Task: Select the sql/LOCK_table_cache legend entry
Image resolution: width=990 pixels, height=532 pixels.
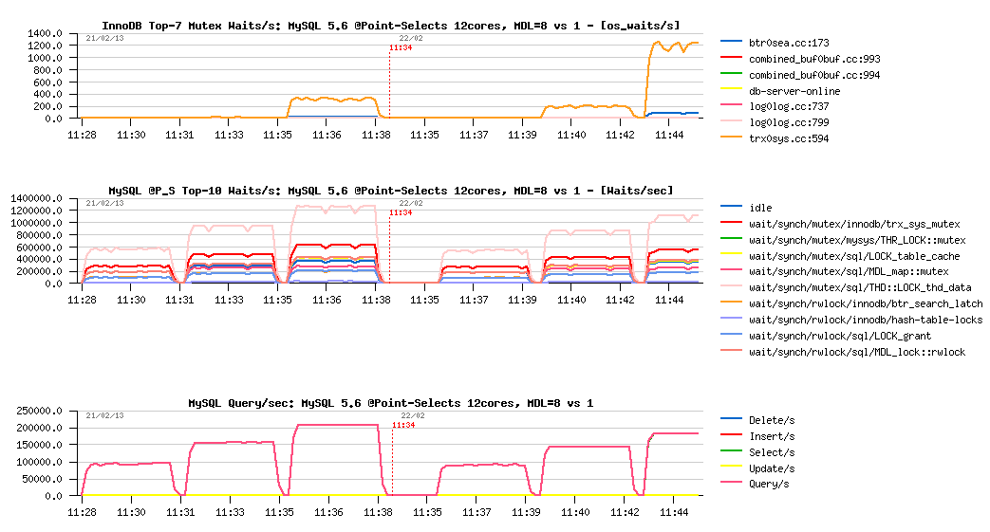Action: pos(854,256)
